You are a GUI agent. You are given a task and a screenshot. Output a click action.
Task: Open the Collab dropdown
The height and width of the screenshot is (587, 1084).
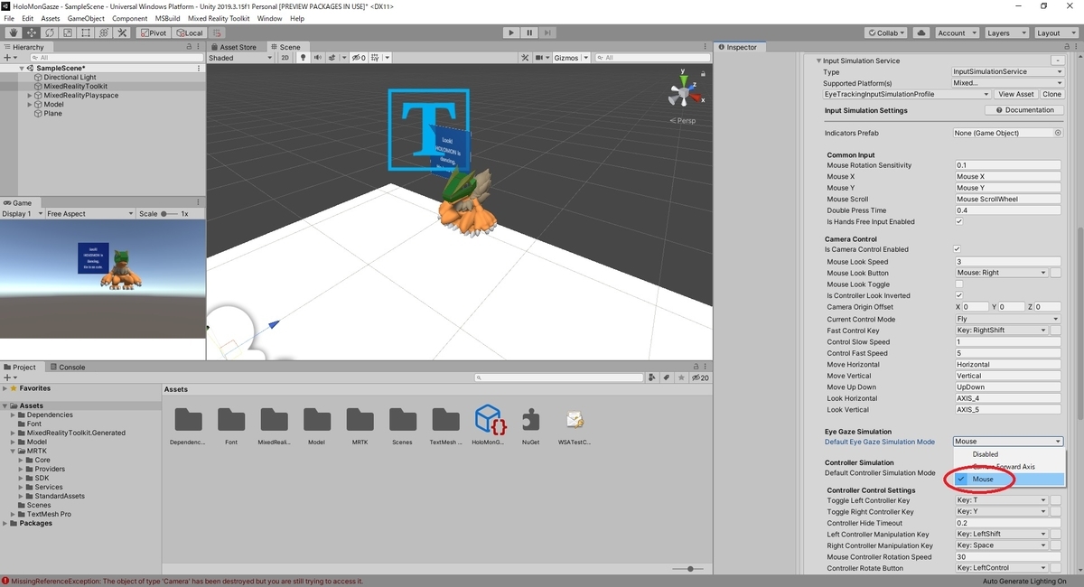(x=886, y=33)
